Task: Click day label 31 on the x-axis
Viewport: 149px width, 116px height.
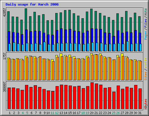Action: (140, 113)
